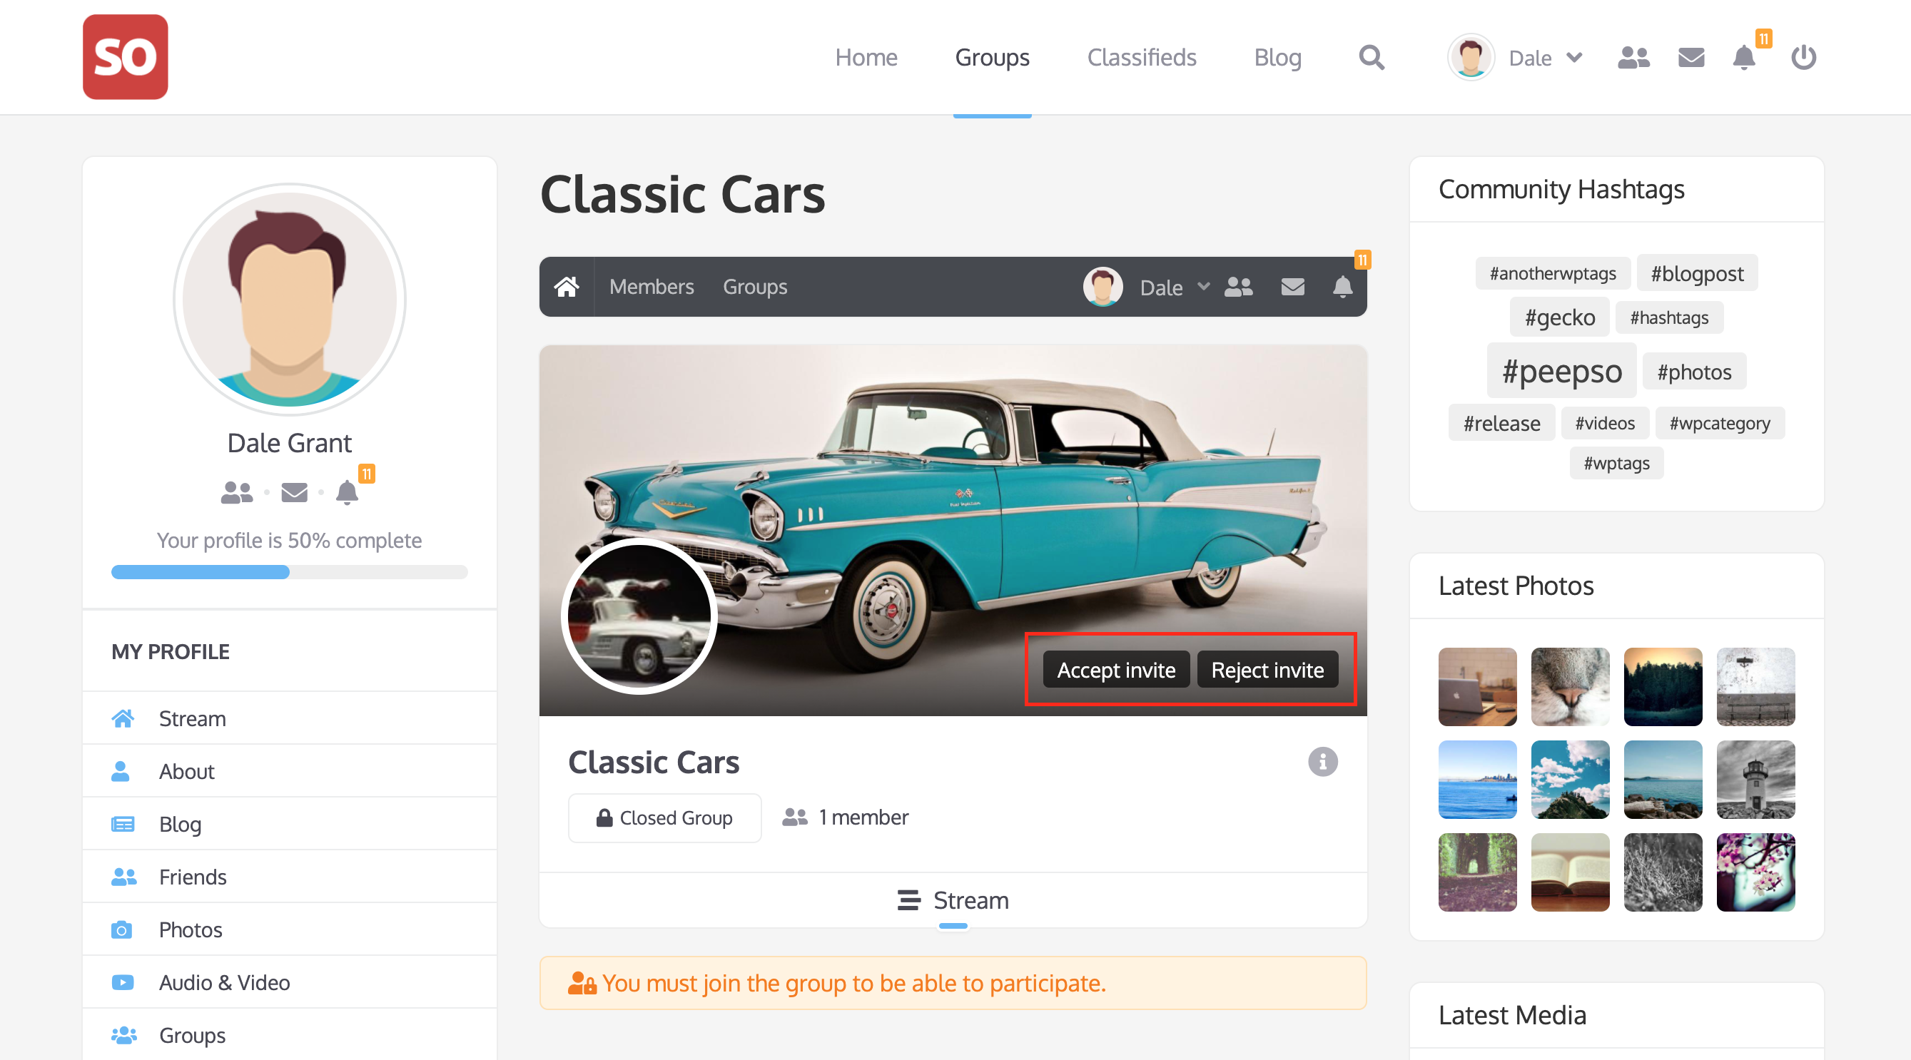The image size is (1911, 1060).
Task: Click friends icon under Dale Grant name
Action: point(237,491)
